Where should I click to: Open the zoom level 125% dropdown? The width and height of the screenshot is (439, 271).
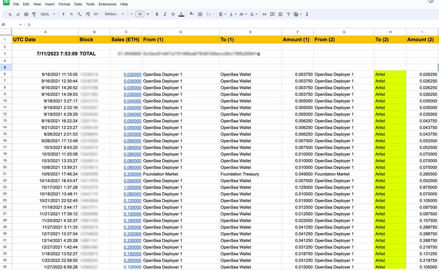48,14
